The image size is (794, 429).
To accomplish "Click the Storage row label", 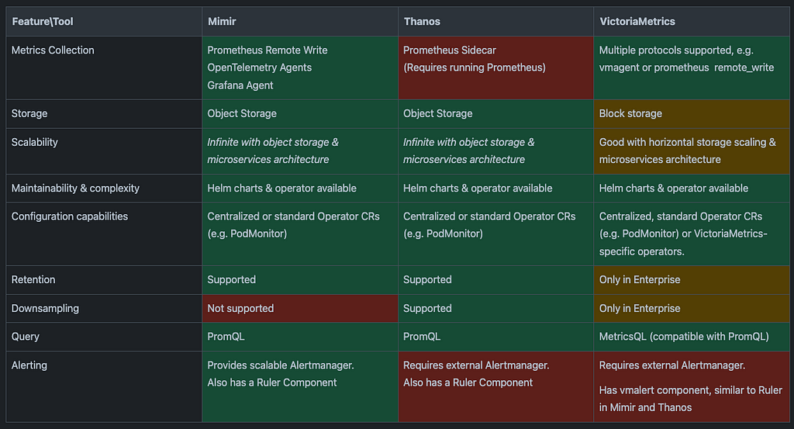I will pos(104,113).
